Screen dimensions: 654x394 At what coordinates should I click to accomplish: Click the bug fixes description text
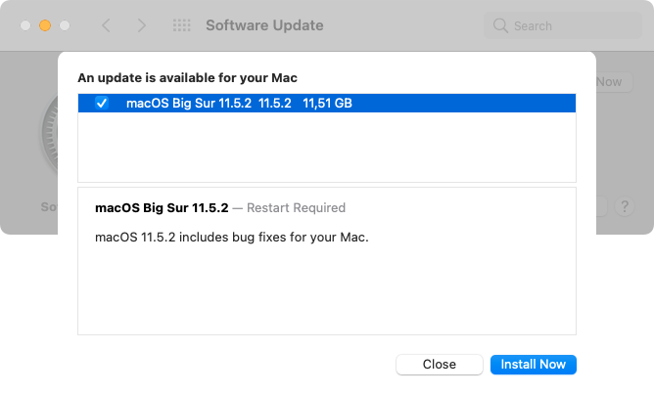231,238
